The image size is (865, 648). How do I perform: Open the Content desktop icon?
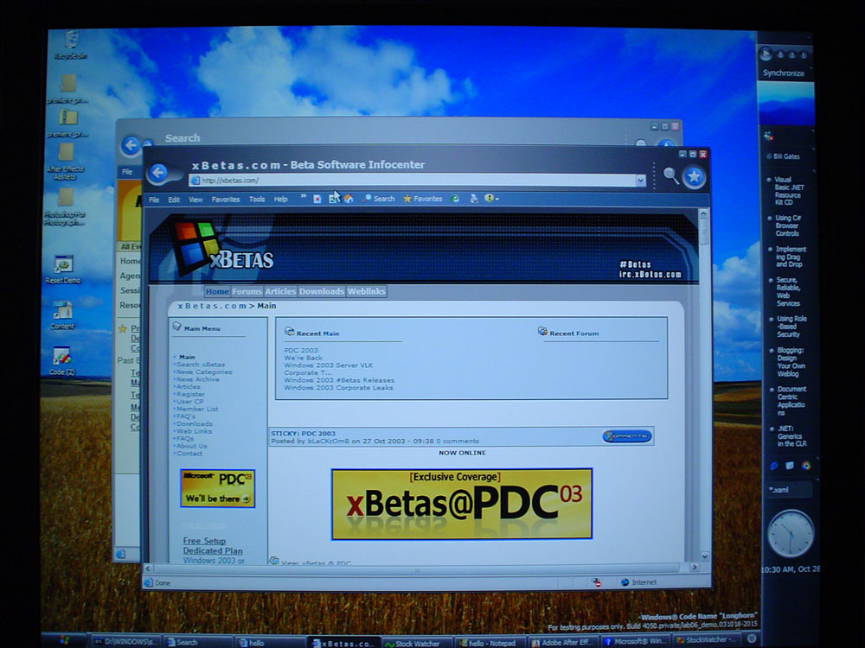(62, 315)
